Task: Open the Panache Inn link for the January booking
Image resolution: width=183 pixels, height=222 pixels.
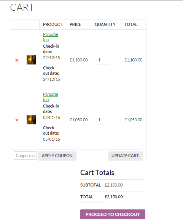Action: 50,97
